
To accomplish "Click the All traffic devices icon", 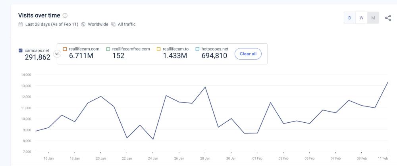I will [114, 25].
